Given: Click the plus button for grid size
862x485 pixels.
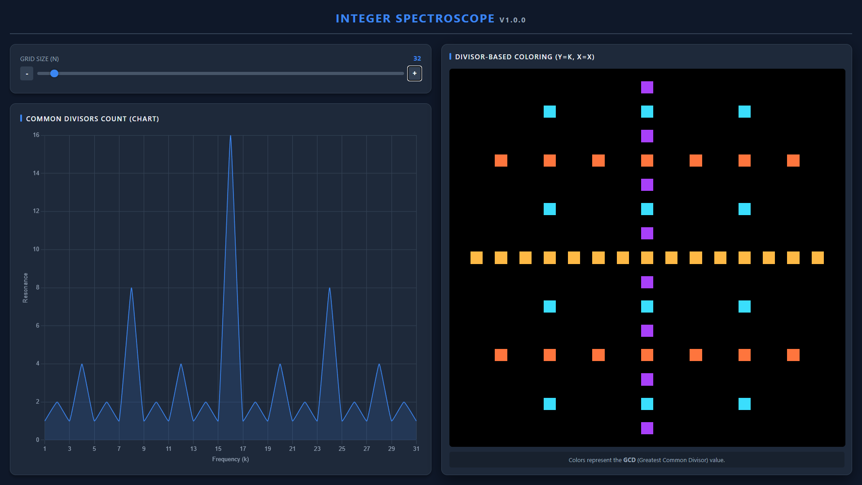Looking at the screenshot, I should point(414,73).
